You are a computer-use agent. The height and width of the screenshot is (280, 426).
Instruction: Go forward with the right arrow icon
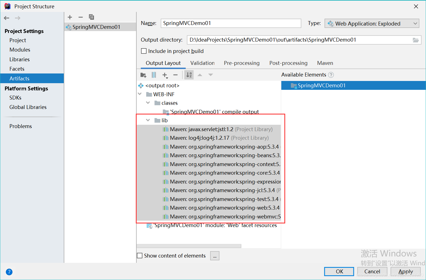[17, 18]
